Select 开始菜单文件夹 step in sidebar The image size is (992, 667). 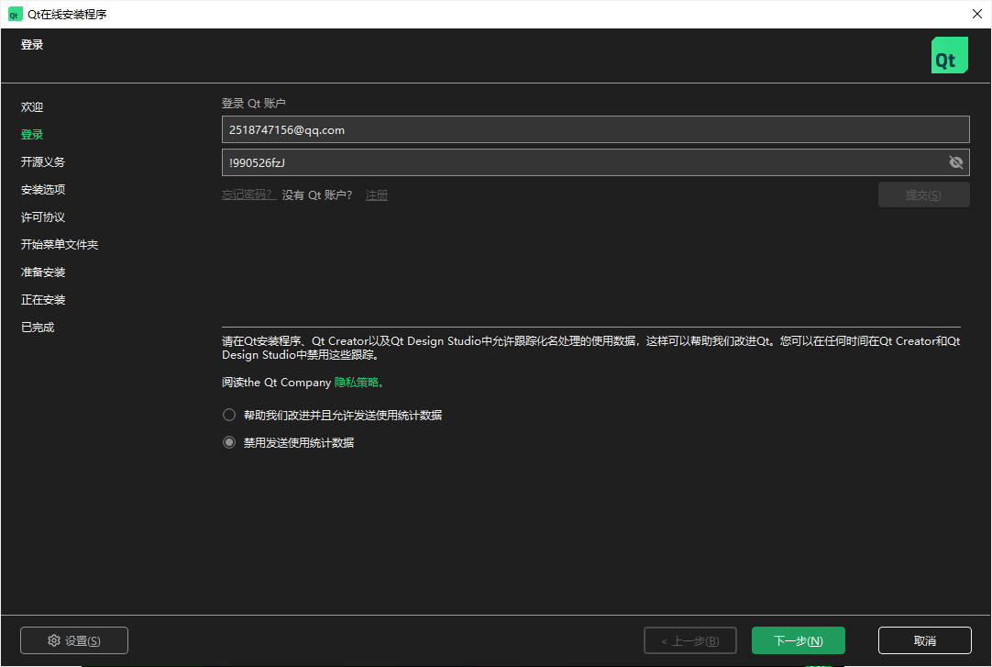(60, 244)
